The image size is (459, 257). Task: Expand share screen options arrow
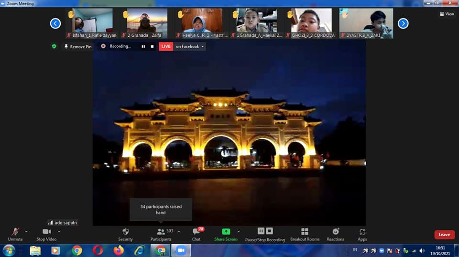tap(239, 232)
